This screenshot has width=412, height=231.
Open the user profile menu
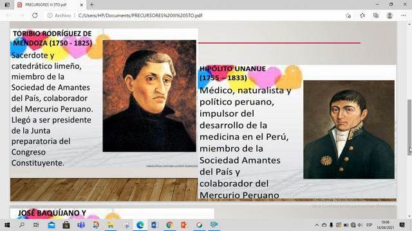click(389, 15)
